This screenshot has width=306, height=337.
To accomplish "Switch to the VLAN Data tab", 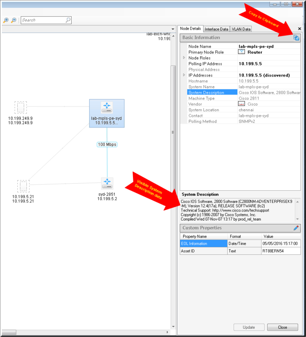I will click(241, 29).
